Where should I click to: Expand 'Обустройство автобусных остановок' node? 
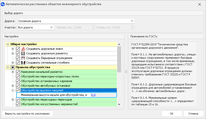tap(13, 86)
